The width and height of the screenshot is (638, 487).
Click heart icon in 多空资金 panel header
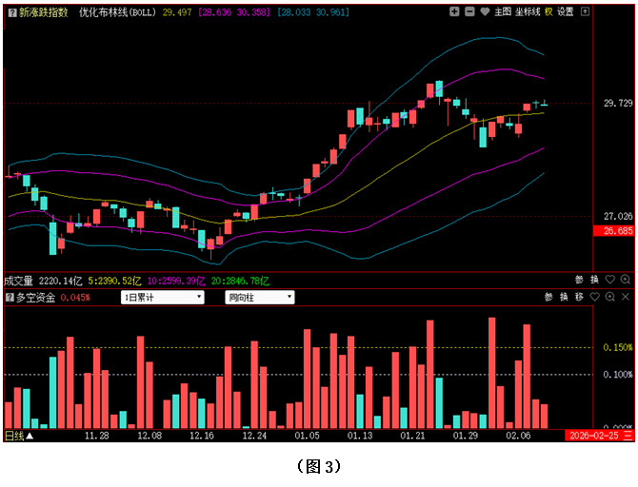coord(594,298)
